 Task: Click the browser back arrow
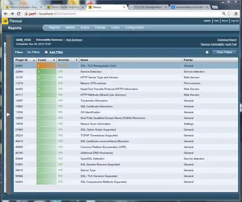pos(6,14)
